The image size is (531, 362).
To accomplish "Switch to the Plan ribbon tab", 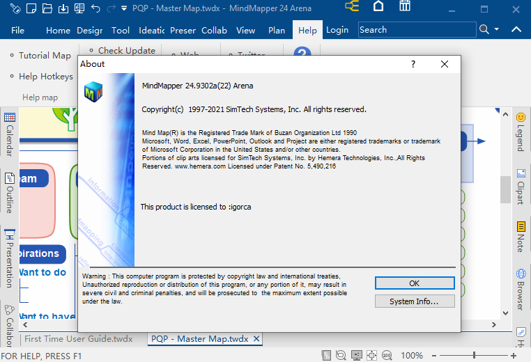I will point(277,31).
